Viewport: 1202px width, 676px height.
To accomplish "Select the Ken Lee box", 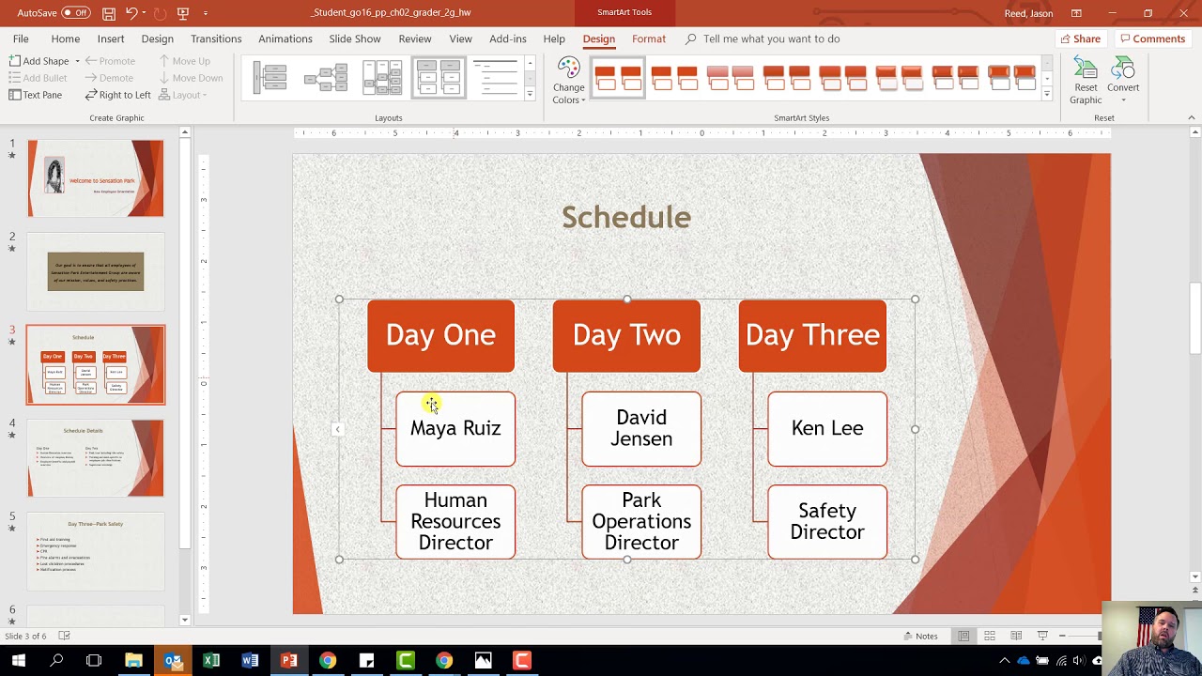I will pyautogui.click(x=827, y=428).
